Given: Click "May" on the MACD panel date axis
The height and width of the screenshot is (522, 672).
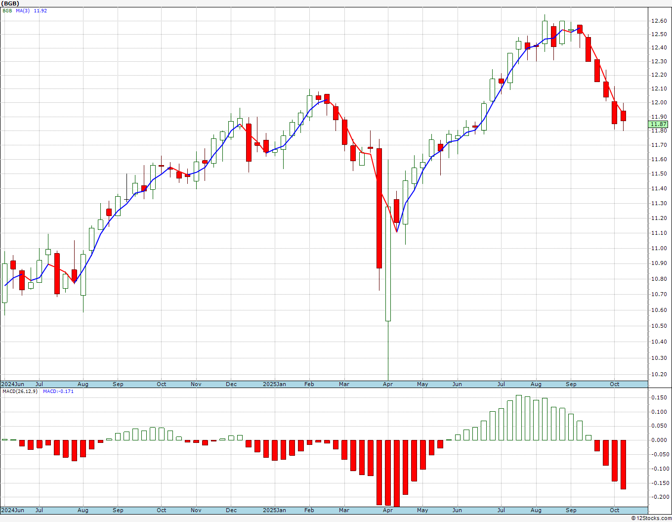Looking at the screenshot, I should point(422,510).
